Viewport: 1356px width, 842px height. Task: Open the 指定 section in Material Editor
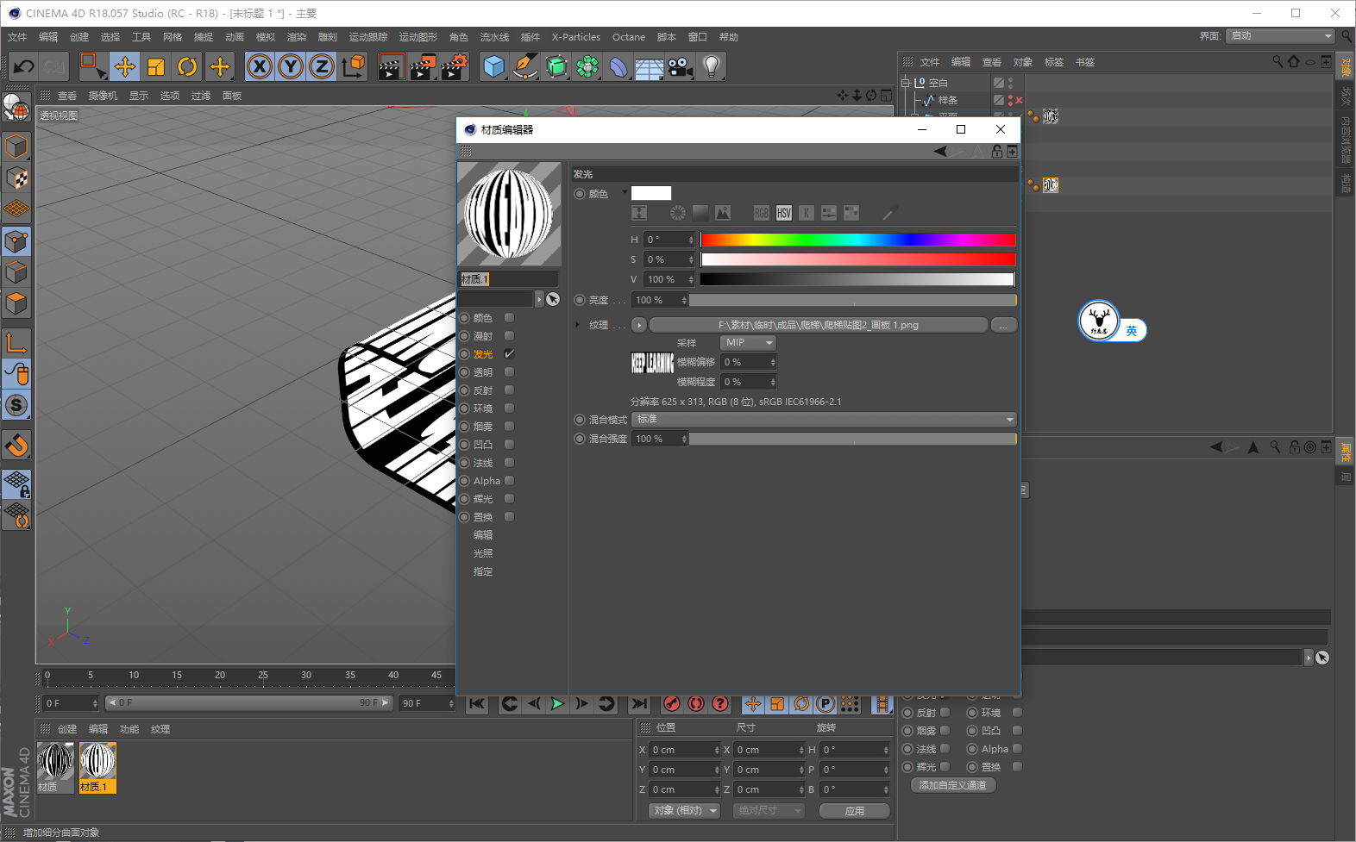tap(483, 571)
